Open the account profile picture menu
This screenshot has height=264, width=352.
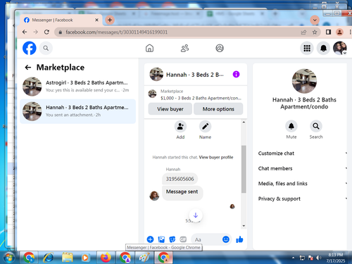tap(340, 48)
